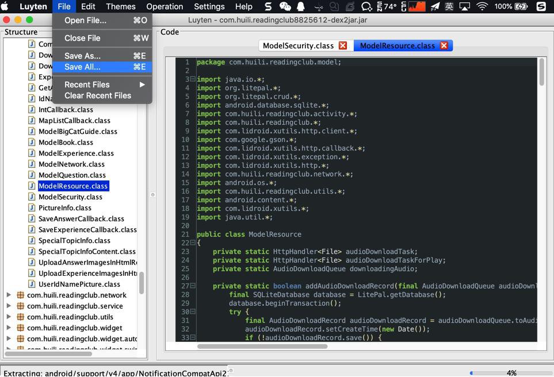Click the package icon beside com.huili.readingclub.utils
Image resolution: width=554 pixels, height=377 pixels.
[20, 317]
